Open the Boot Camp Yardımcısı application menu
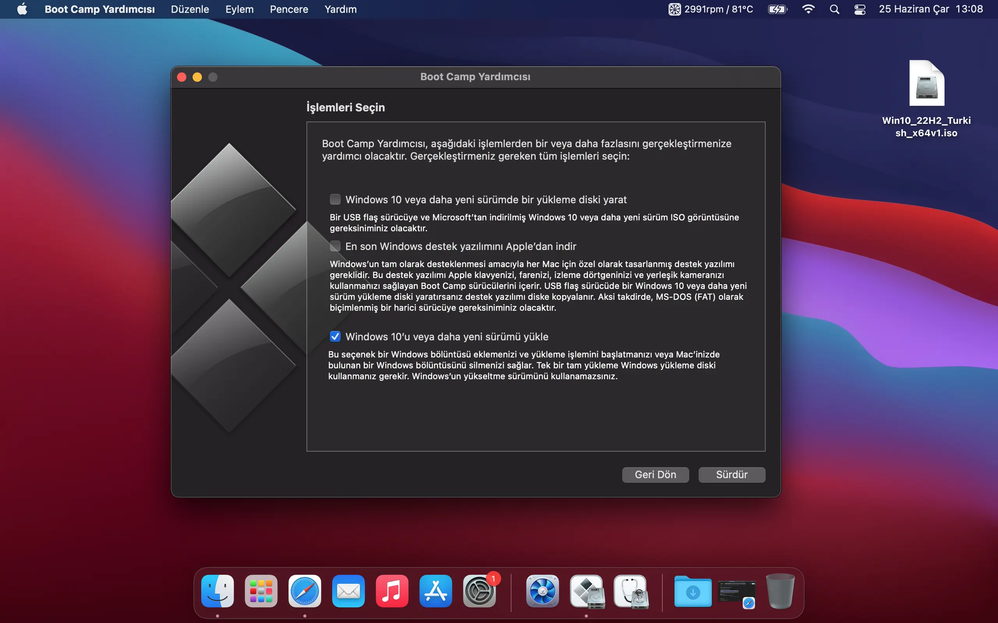 [x=100, y=9]
